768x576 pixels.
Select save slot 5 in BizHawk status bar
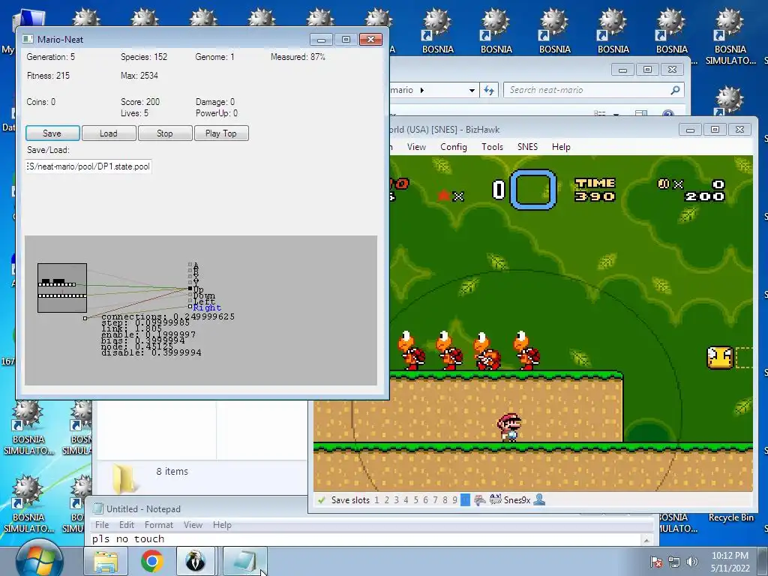tap(415, 500)
